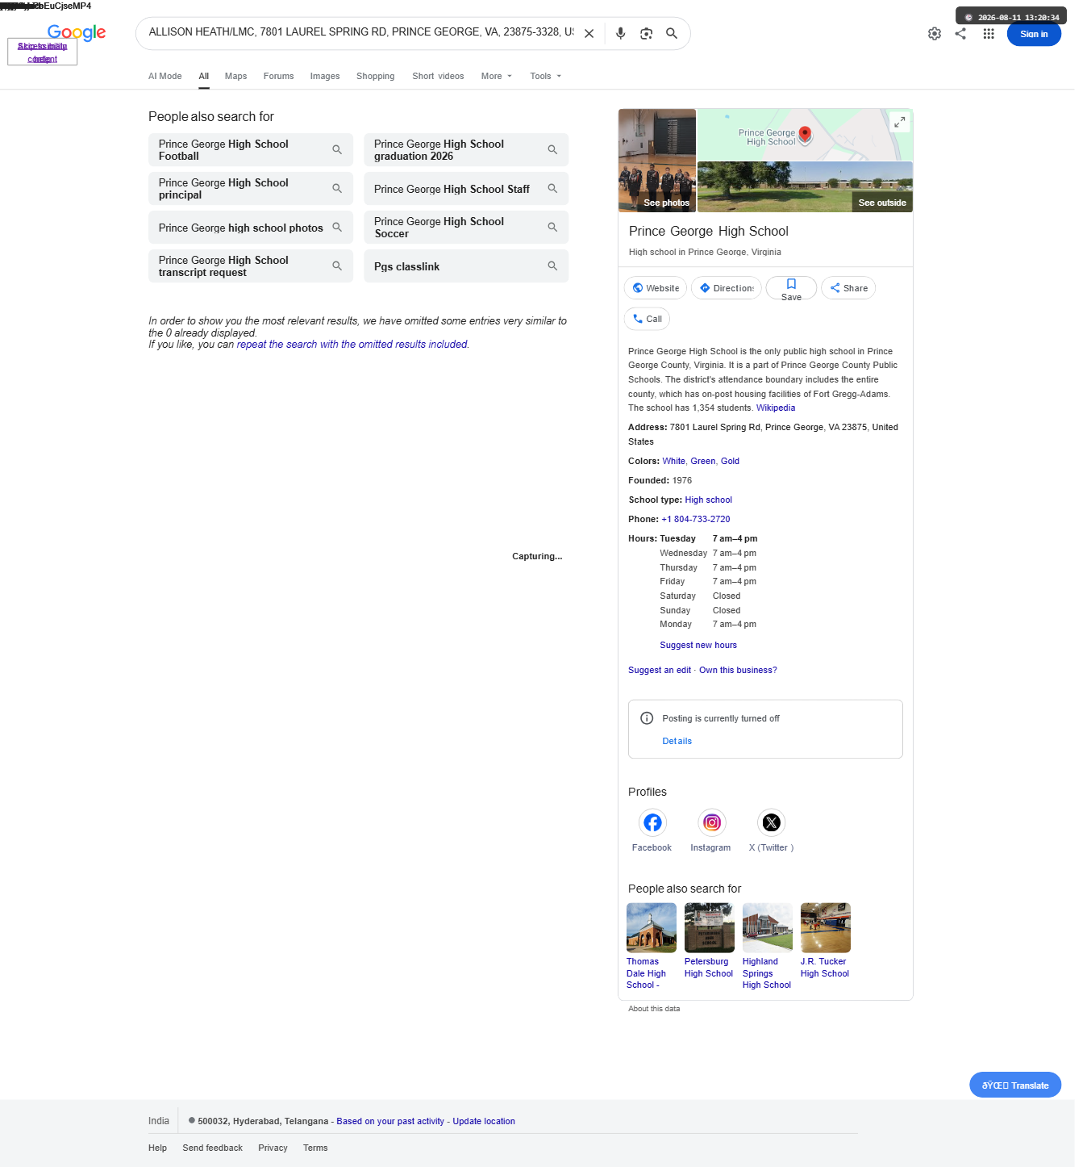Switch to Forums tab
Image resolution: width=1087 pixels, height=1167 pixels.
click(279, 76)
